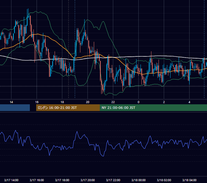The height and width of the screenshot is (183, 207).
Task: Click the 3/17 20:00 date label
Action: tap(88, 180)
